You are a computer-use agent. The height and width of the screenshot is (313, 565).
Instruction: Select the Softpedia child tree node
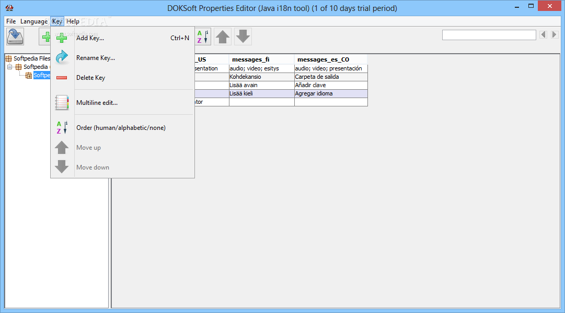(x=36, y=67)
